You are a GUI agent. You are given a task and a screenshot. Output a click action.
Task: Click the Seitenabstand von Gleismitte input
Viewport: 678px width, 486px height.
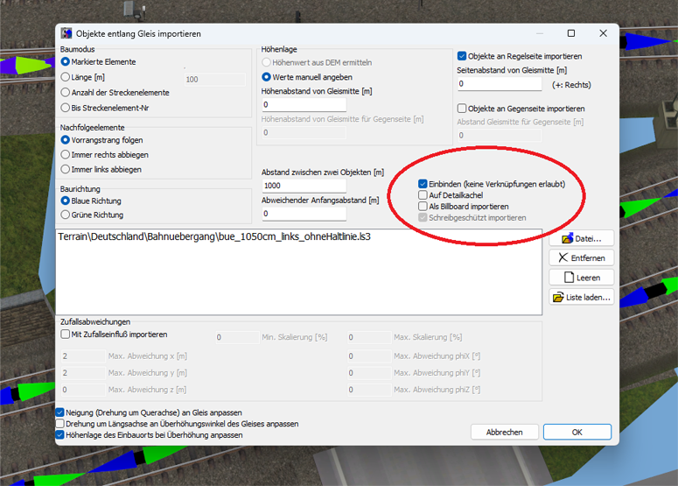click(499, 84)
